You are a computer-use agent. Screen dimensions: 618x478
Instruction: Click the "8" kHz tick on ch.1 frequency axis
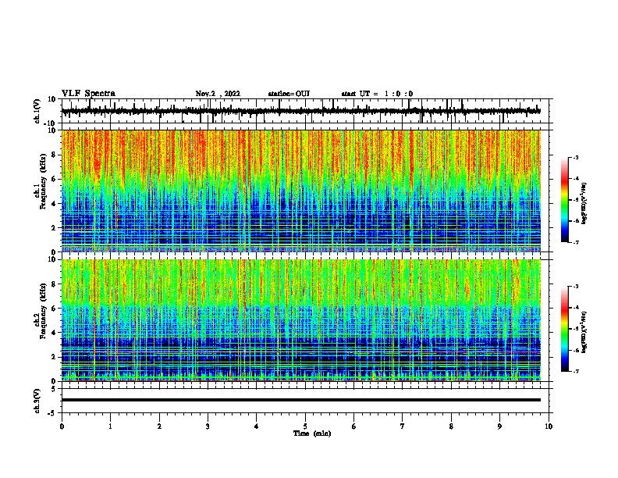pos(55,155)
